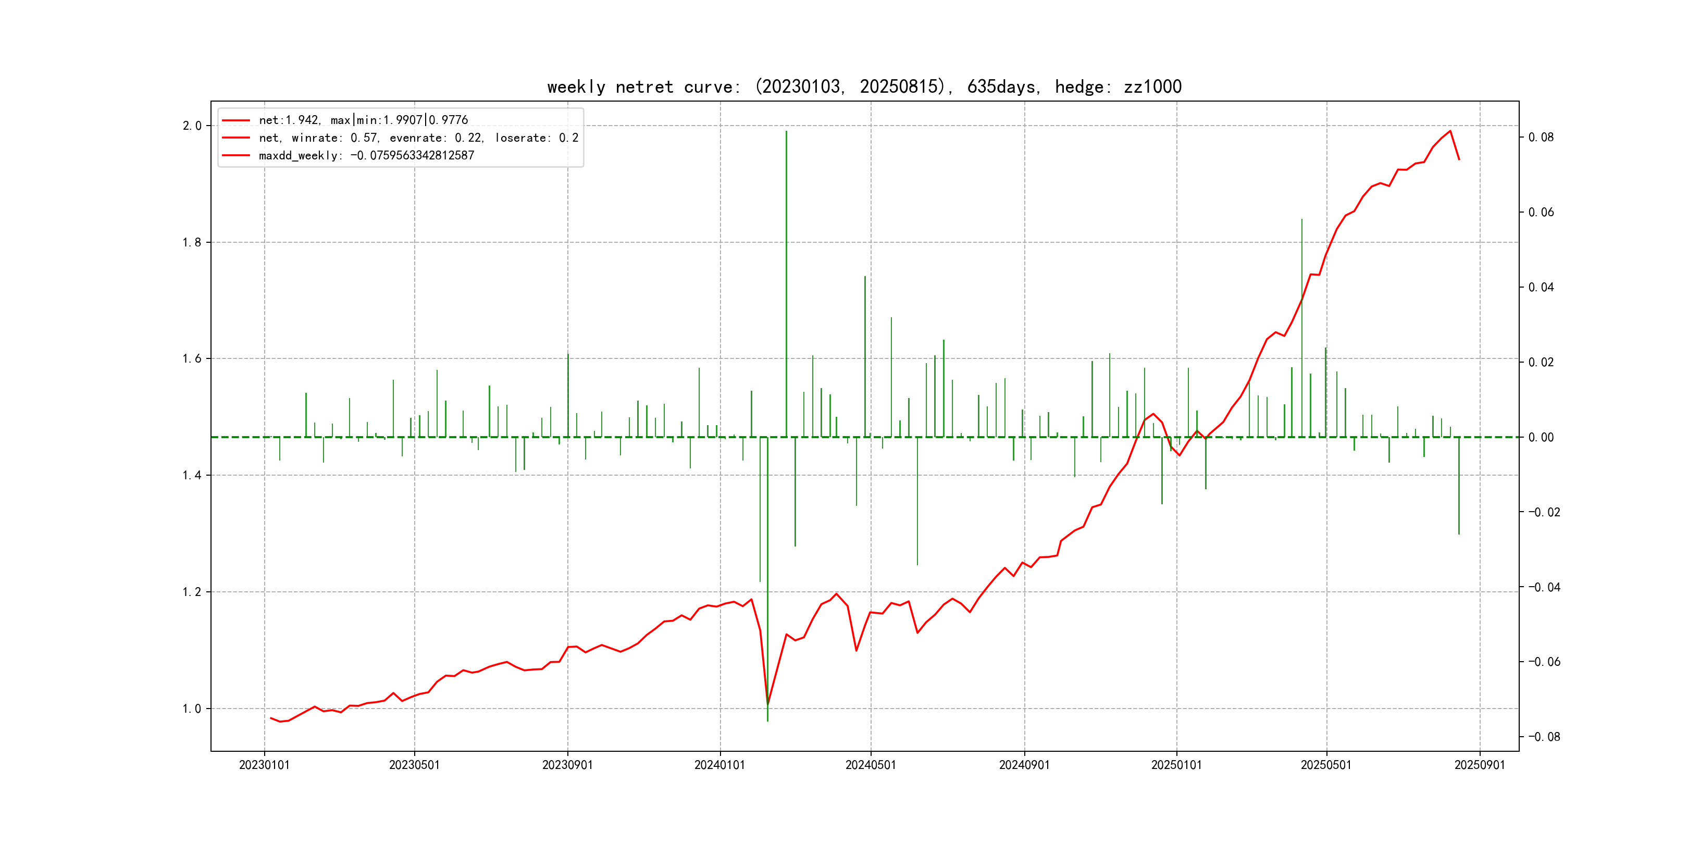Image resolution: width=1688 pixels, height=844 pixels.
Task: Click the legend entry showing net:1.942
Action: tap(363, 120)
